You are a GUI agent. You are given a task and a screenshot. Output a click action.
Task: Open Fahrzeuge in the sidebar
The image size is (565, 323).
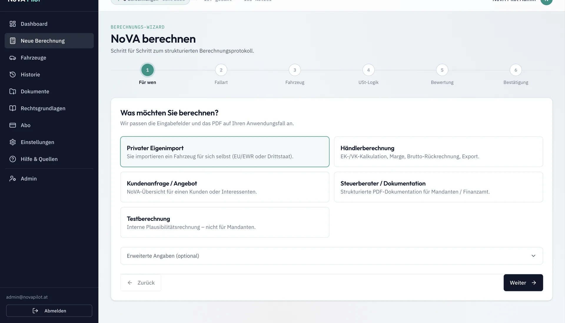[x=49, y=58]
